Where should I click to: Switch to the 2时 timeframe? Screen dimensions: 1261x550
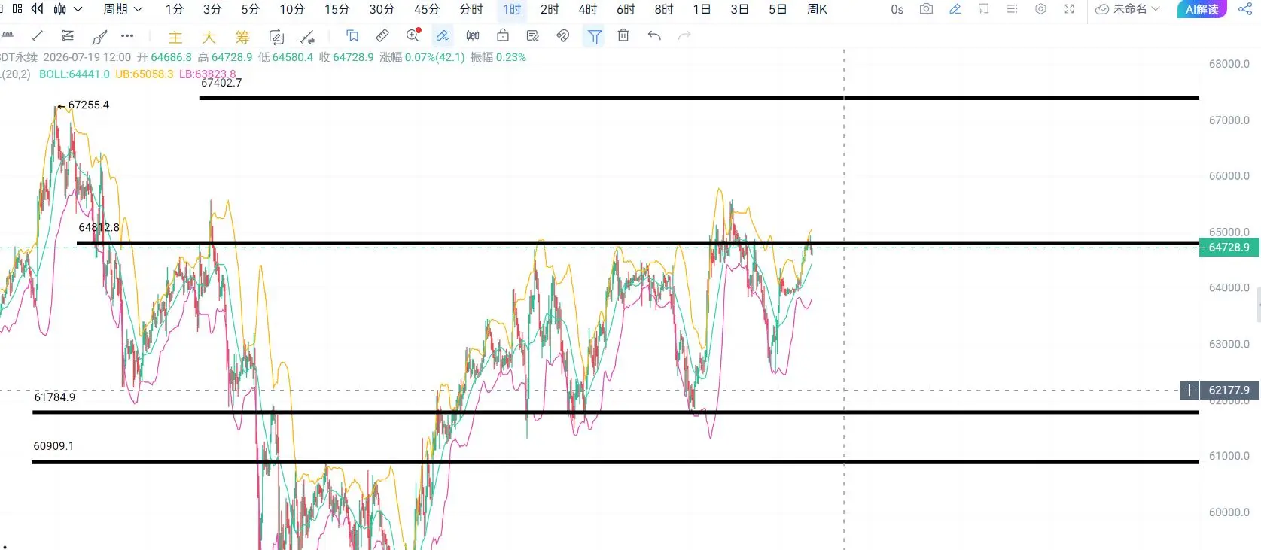pos(550,9)
